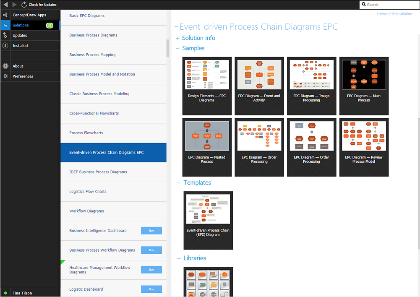420x297 pixels.
Task: Select Cross-Functional Flowcharts solution
Action: tap(114, 114)
